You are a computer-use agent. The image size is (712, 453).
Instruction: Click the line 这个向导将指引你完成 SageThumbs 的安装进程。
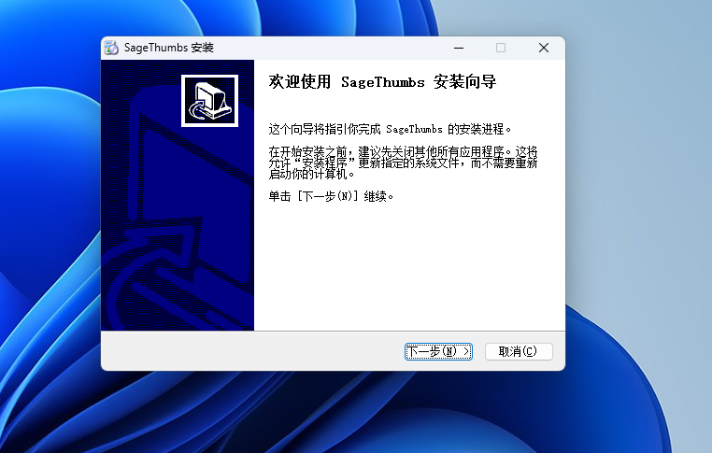click(390, 129)
